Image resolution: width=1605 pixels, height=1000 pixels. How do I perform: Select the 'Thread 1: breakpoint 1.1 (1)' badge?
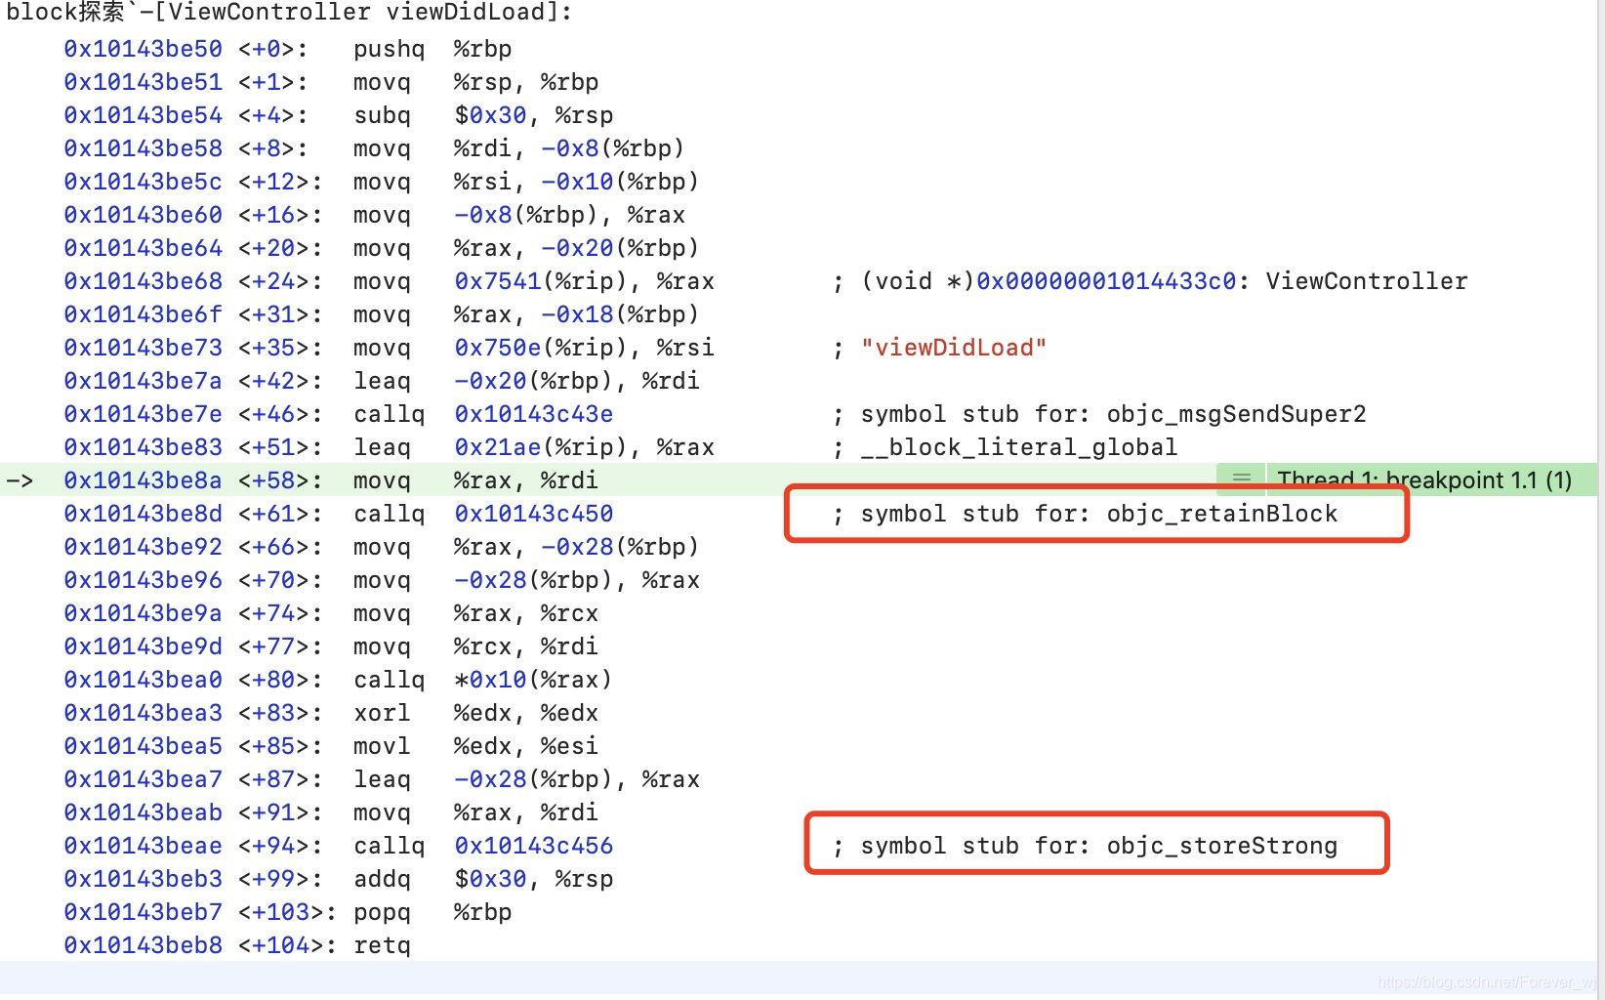point(1424,479)
